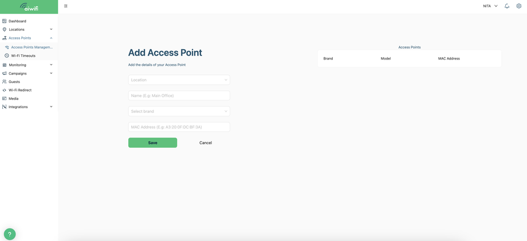The width and height of the screenshot is (527, 241).
Task: Click the green help question mark icon
Action: (x=10, y=234)
